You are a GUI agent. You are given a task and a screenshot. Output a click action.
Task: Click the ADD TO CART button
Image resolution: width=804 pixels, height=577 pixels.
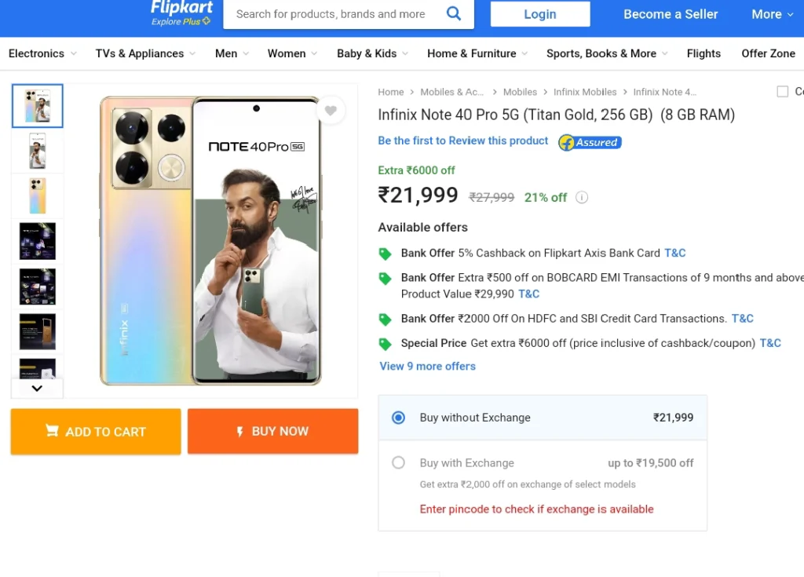tap(96, 431)
